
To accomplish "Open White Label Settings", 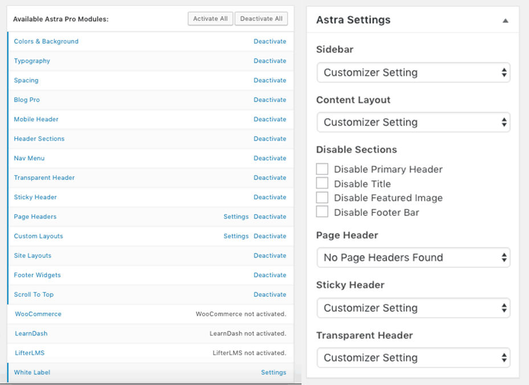I will click(274, 372).
